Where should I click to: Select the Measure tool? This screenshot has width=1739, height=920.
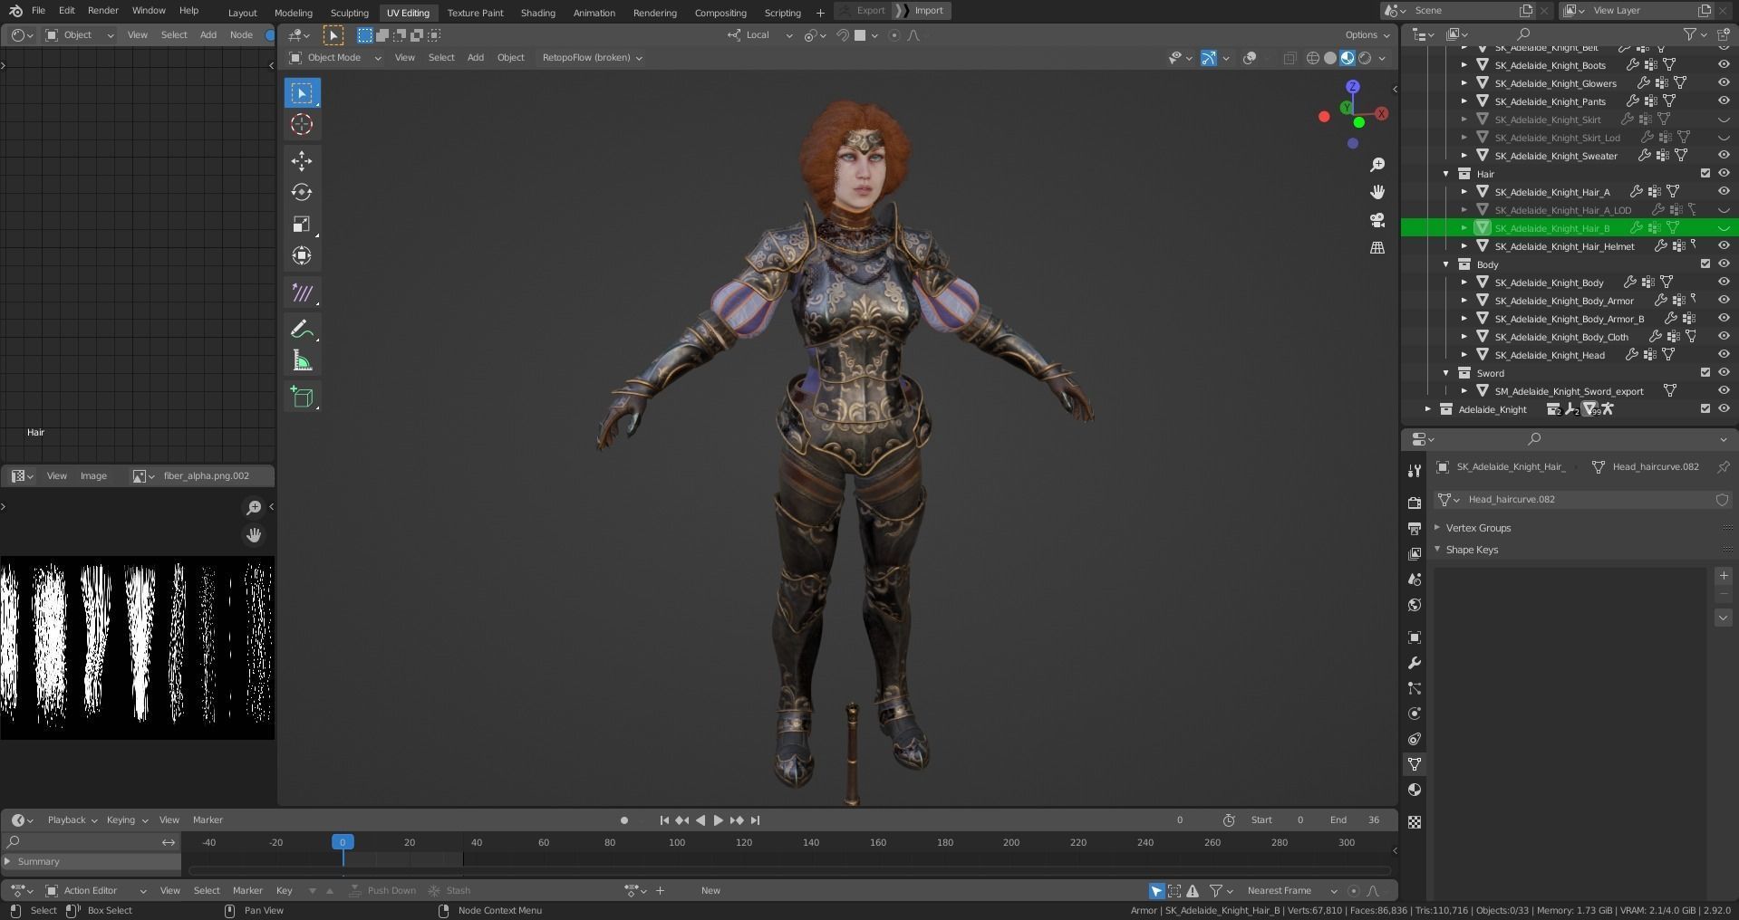[x=302, y=362]
